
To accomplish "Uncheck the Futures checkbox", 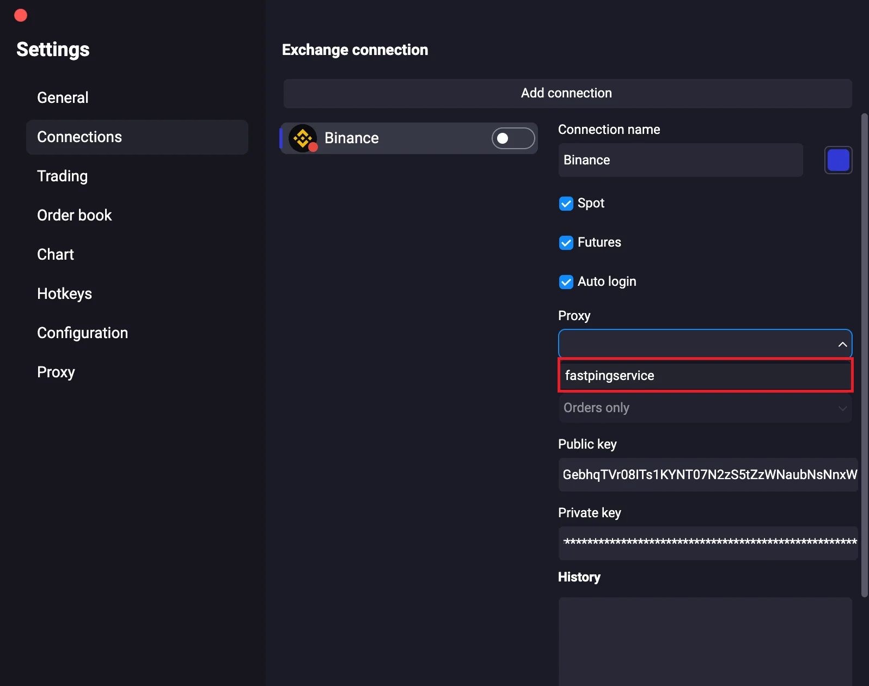I will pos(566,243).
